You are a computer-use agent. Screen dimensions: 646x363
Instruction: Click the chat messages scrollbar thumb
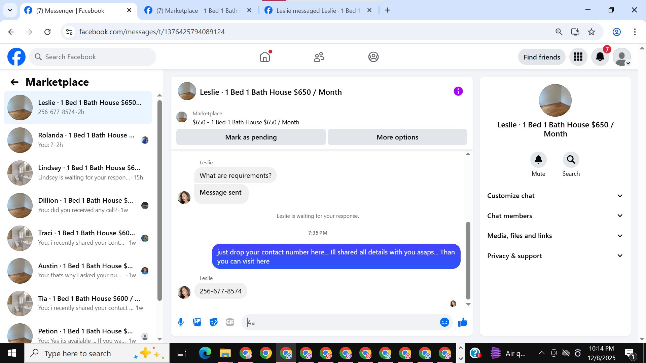468,260
